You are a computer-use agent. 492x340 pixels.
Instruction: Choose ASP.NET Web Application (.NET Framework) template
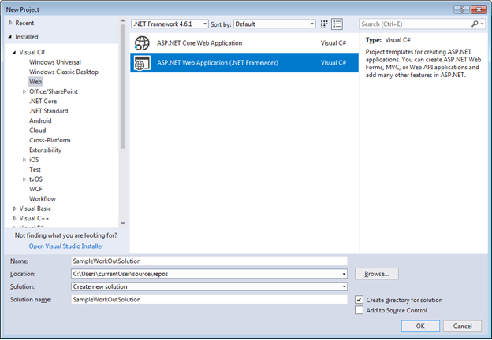coord(244,63)
